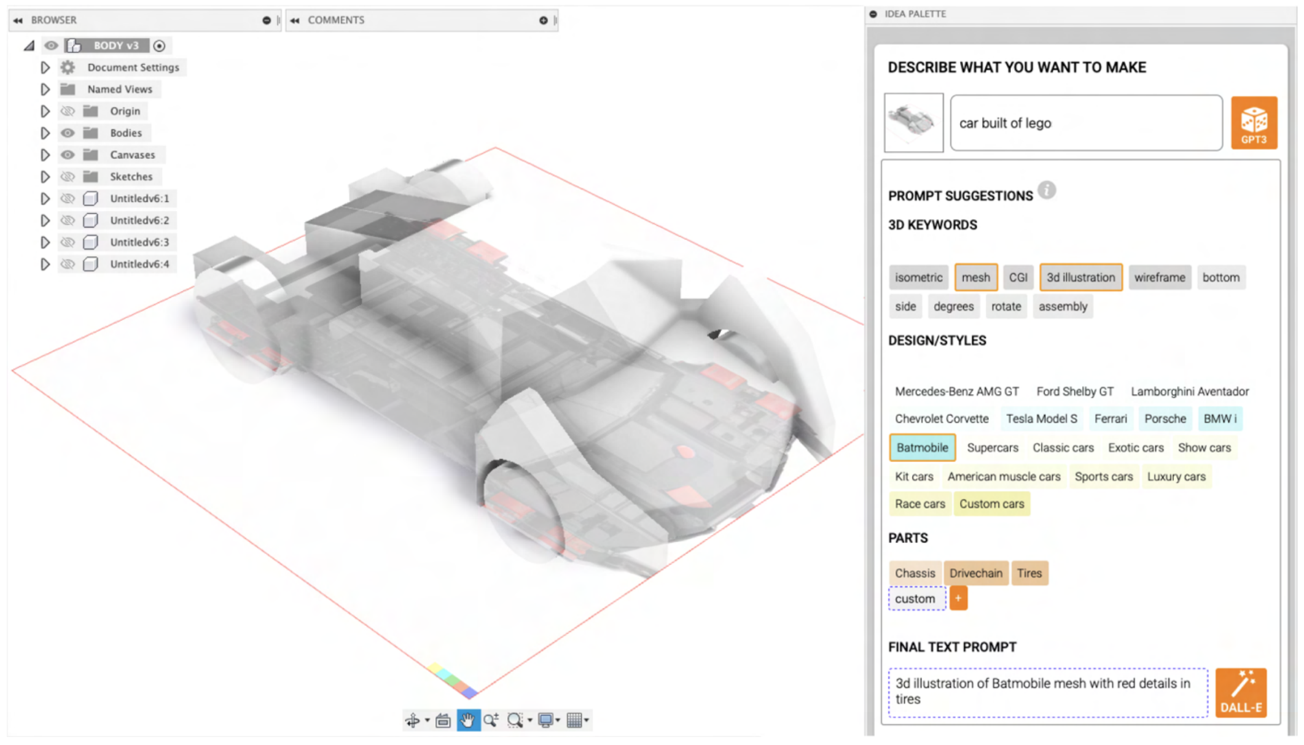This screenshot has height=745, width=1304.
Task: Click the multicolor swatch on canvas corner
Action: [453, 680]
